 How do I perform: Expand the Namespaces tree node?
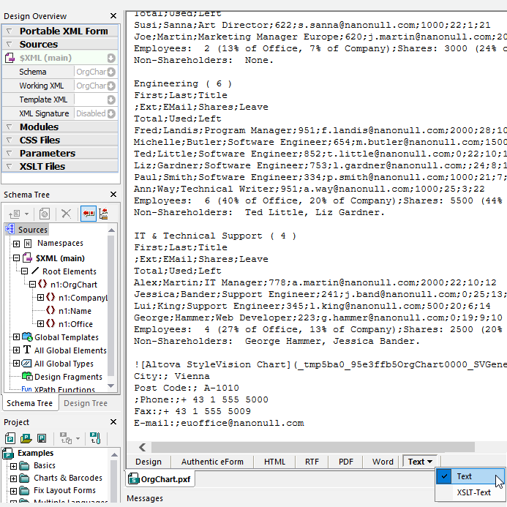point(16,243)
